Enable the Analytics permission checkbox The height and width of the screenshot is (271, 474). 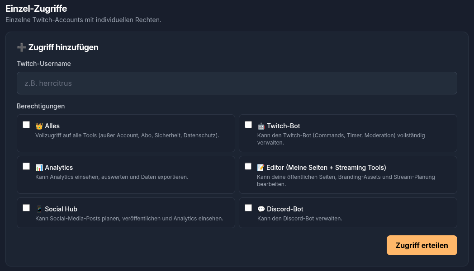pyautogui.click(x=26, y=166)
